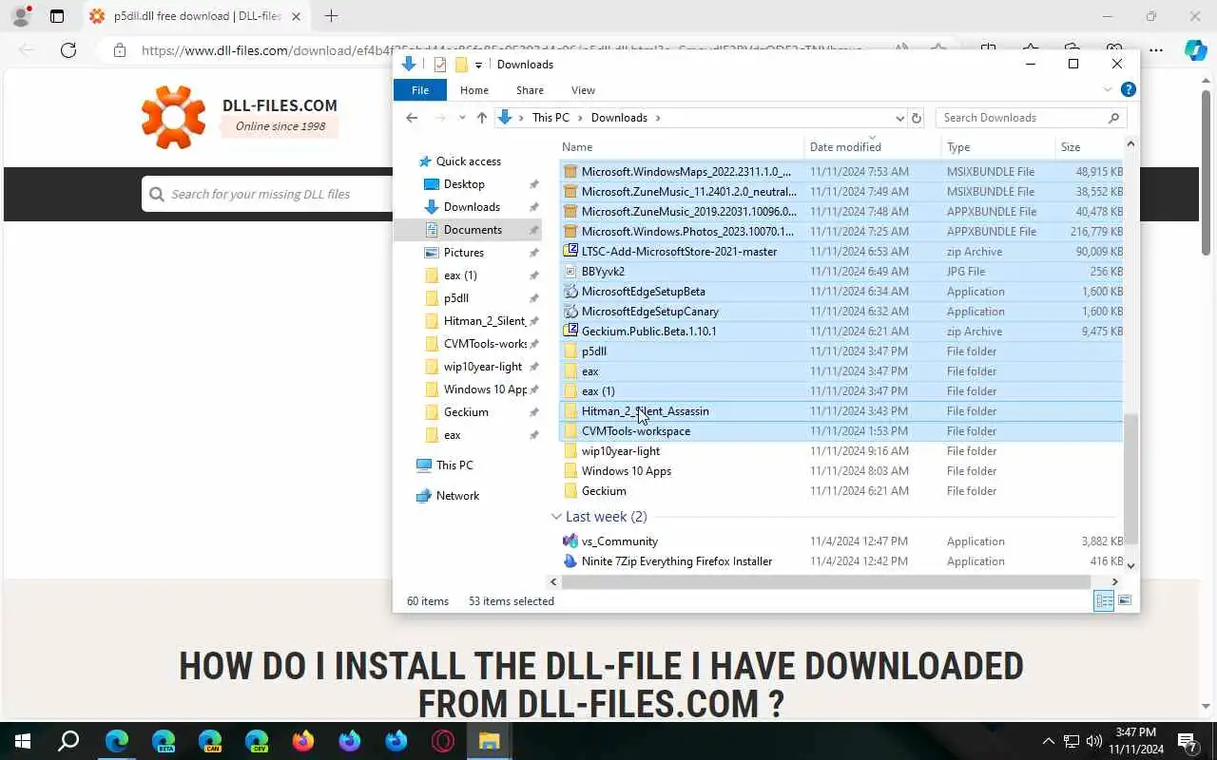1217x760 pixels.
Task: Switch to large thumbnails view icon
Action: [1125, 600]
